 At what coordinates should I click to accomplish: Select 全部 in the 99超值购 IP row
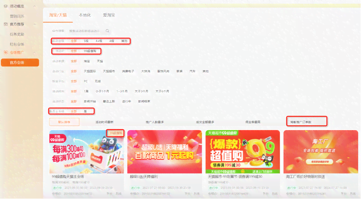click(x=73, y=51)
